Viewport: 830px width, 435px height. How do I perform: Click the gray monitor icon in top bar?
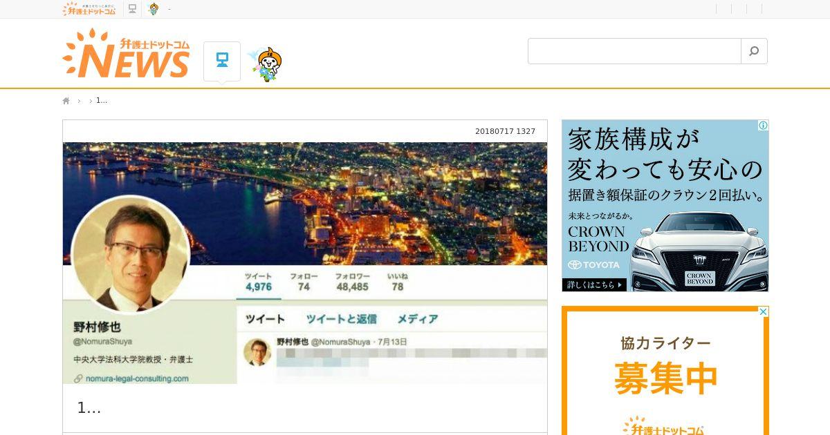132,9
